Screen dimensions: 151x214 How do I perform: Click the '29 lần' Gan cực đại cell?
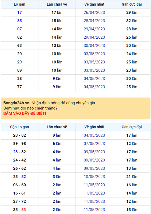click(x=132, y=13)
